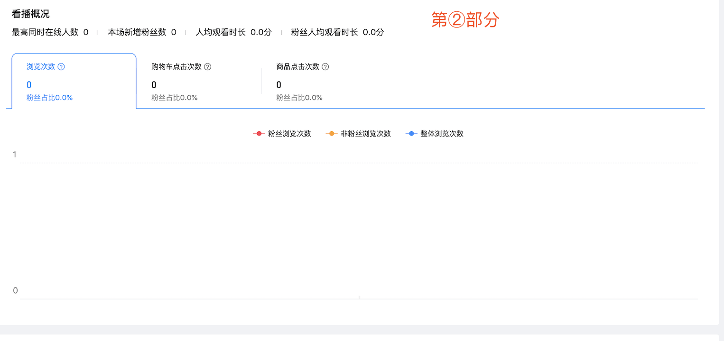This screenshot has width=724, height=341.
Task: Open help icon beside 浏览次数
Action: click(x=61, y=67)
